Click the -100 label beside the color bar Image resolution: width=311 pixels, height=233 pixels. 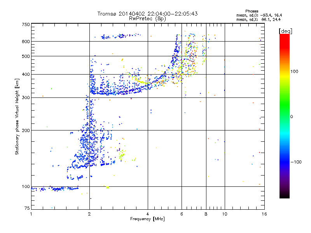click(296, 162)
